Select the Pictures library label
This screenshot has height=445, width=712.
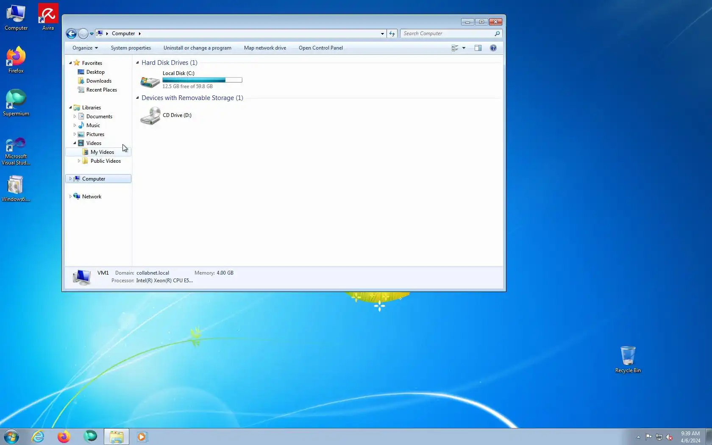pyautogui.click(x=95, y=134)
